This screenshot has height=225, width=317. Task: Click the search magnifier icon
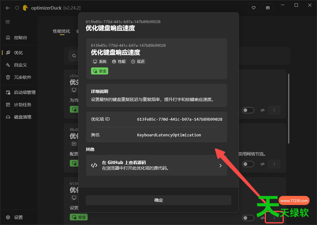(x=74, y=56)
